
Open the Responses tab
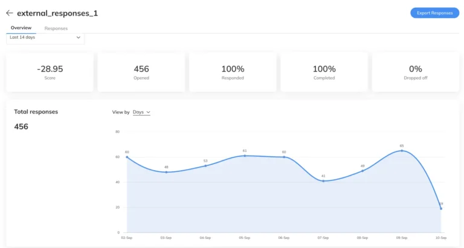(x=56, y=28)
